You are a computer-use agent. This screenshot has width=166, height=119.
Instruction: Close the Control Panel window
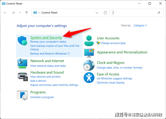click(160, 4)
